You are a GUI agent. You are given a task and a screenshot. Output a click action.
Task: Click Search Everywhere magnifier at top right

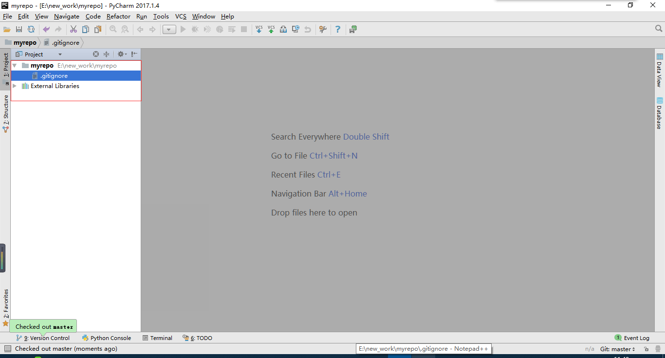pos(659,29)
